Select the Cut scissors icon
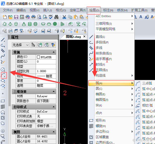The height and width of the screenshot is (144, 155). pyautogui.click(x=64, y=17)
